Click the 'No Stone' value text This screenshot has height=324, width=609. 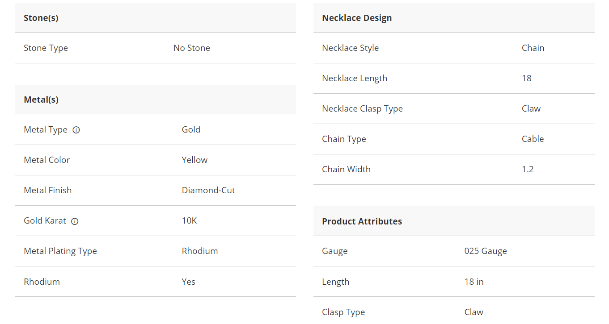click(192, 48)
